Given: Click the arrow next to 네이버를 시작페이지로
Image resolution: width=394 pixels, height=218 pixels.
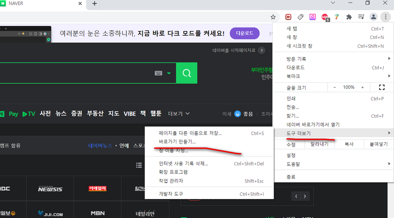Looking at the screenshot, I should (x=262, y=50).
